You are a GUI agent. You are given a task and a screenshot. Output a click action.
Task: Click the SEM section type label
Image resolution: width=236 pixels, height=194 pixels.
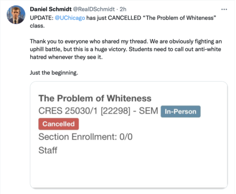click(x=149, y=111)
